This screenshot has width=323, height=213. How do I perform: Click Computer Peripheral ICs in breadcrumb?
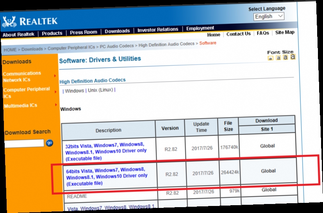pyautogui.click(x=71, y=48)
